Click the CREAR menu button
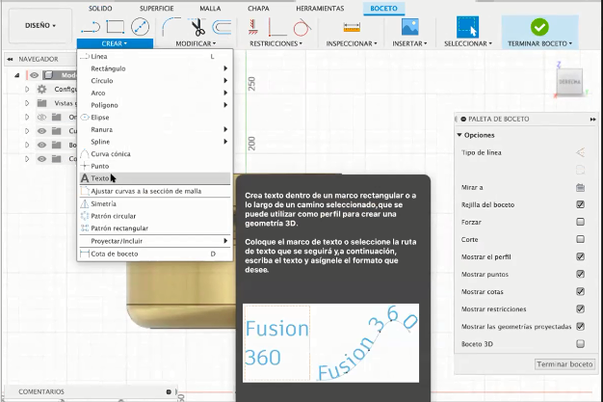Viewport: 603px width, 402px height. pyautogui.click(x=115, y=43)
